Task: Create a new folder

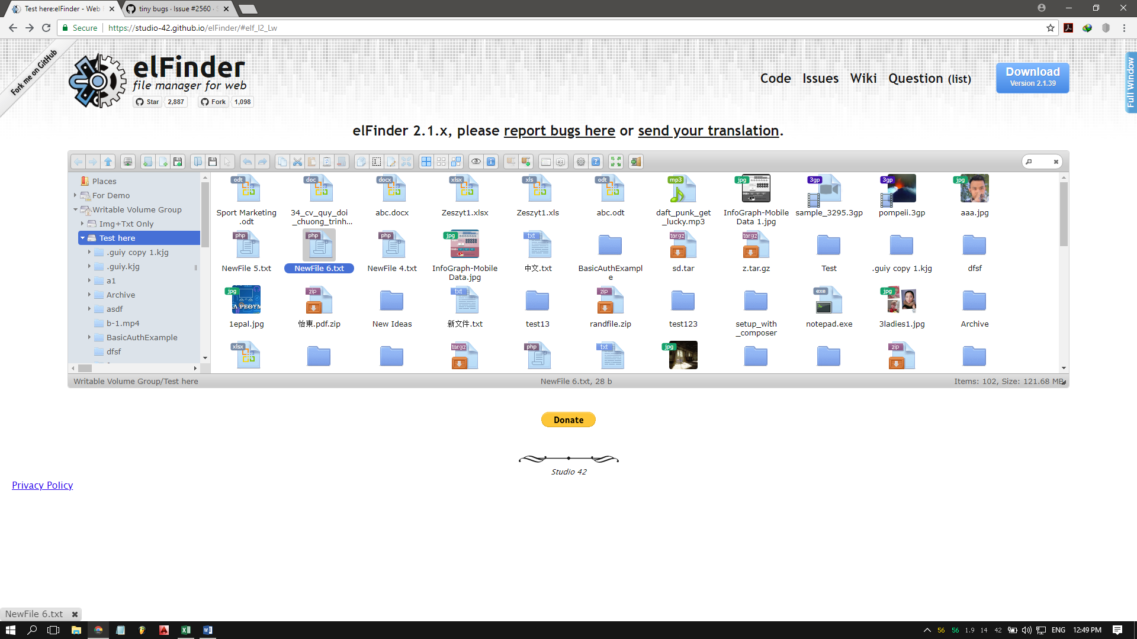Action: 147,161
